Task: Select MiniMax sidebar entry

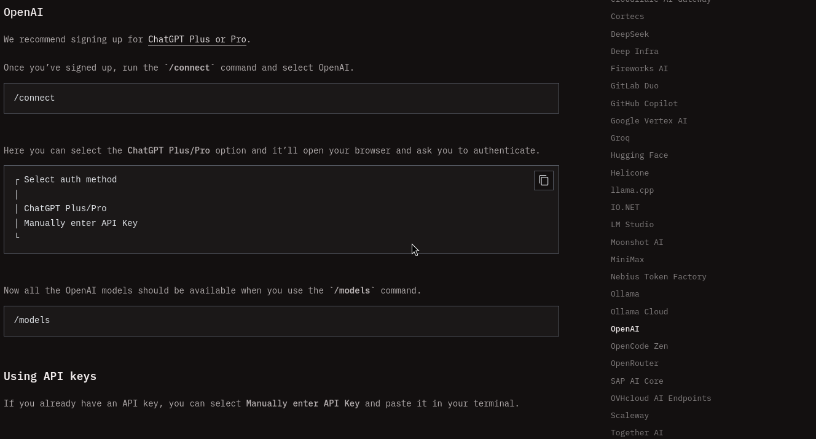Action: [627, 260]
